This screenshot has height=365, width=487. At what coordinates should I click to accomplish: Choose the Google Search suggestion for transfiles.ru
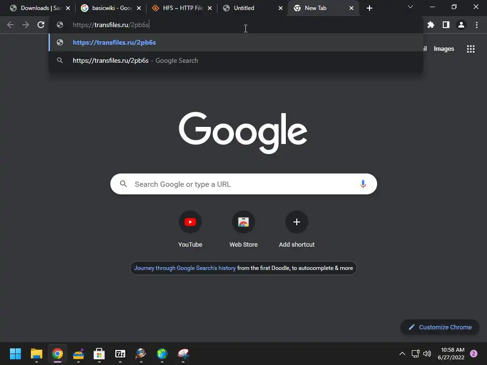pos(236,60)
